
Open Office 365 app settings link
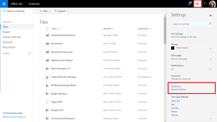[175, 101]
